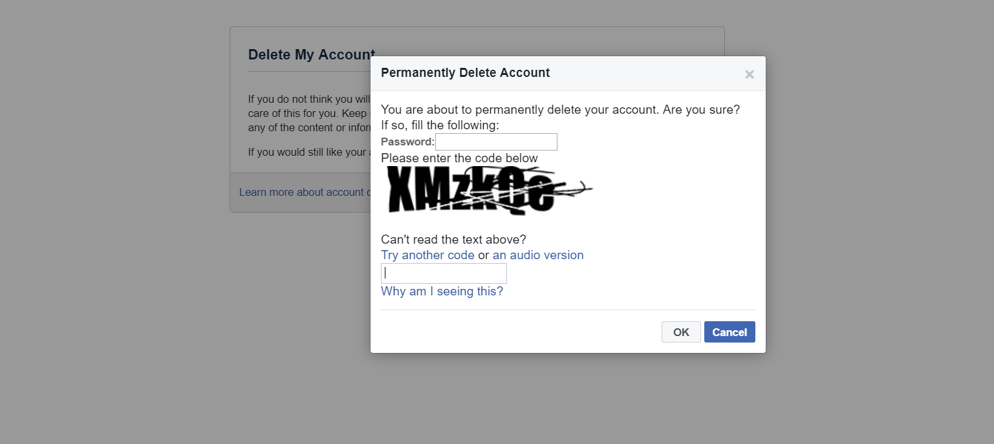Click the captcha code text box
The width and height of the screenshot is (994, 444).
[444, 273]
